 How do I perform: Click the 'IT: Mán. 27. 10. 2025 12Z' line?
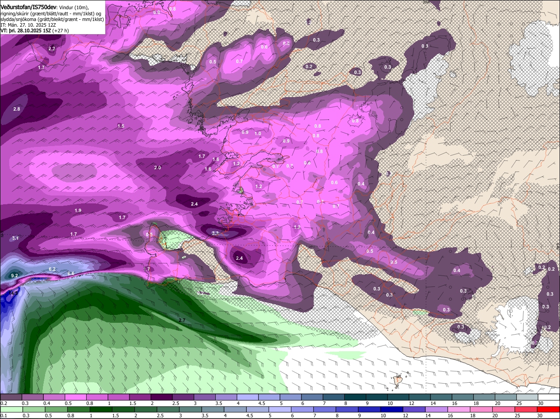click(x=28, y=25)
